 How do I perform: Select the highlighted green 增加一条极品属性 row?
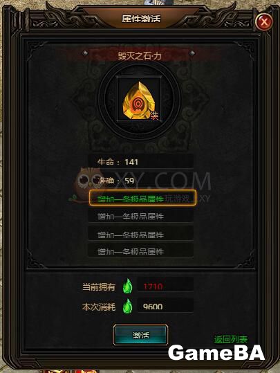(x=142, y=198)
